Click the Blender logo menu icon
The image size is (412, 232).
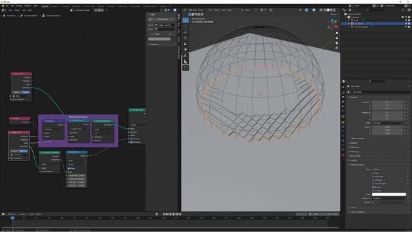pyautogui.click(x=3, y=6)
